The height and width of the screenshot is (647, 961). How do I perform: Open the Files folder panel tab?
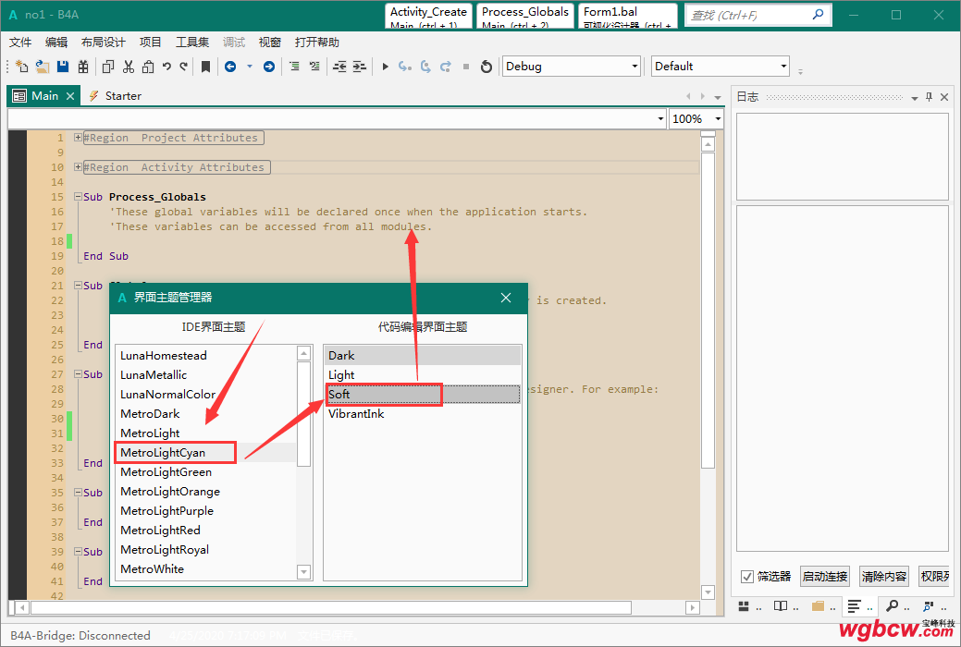tap(818, 606)
